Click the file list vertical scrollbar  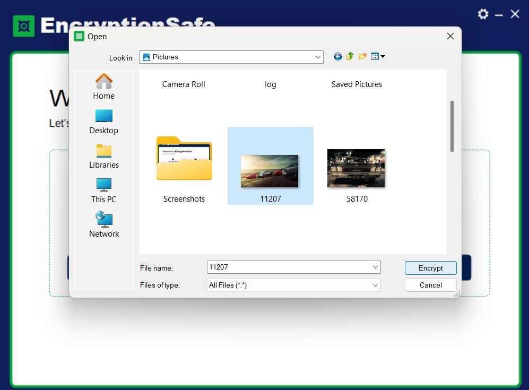(x=452, y=126)
